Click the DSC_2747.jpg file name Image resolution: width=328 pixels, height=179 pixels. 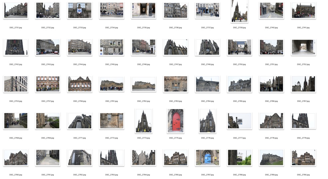point(176,64)
